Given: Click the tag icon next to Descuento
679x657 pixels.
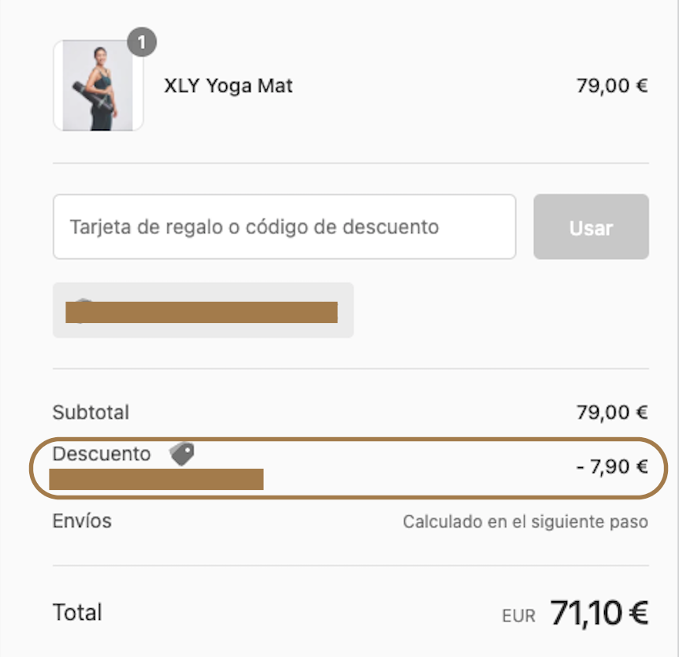Looking at the screenshot, I should coord(182,454).
